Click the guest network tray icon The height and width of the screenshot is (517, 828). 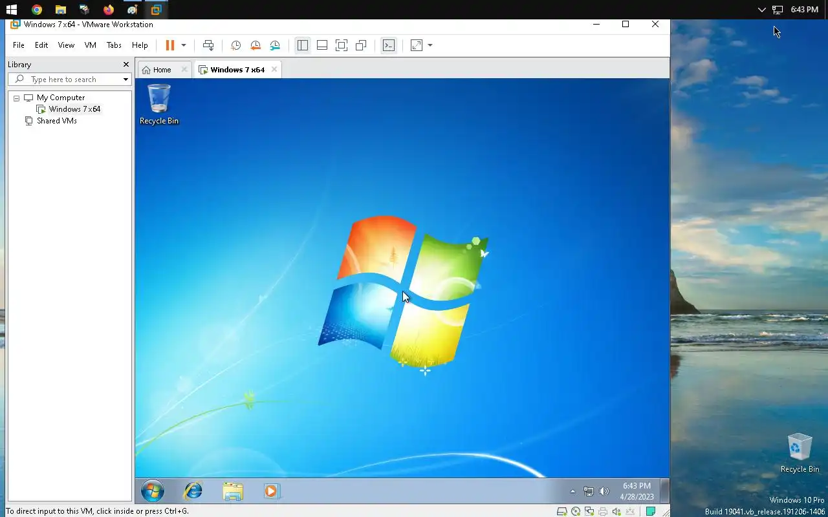(x=589, y=492)
